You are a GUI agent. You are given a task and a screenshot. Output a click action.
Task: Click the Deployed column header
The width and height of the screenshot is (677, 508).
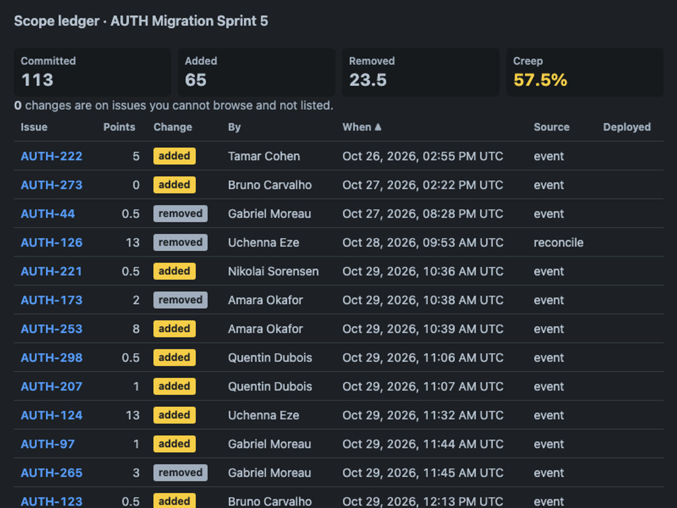pyautogui.click(x=627, y=127)
